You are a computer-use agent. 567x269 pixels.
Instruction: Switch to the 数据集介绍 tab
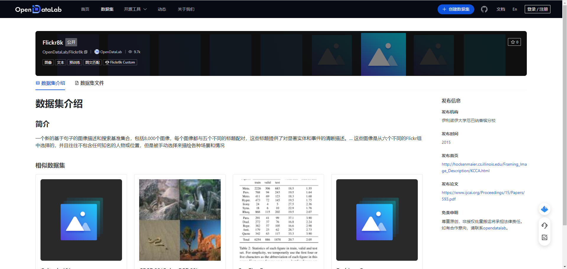point(50,83)
